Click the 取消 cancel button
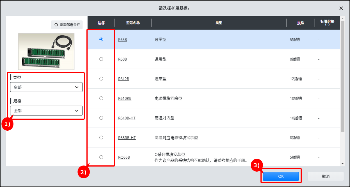 coord(326,176)
